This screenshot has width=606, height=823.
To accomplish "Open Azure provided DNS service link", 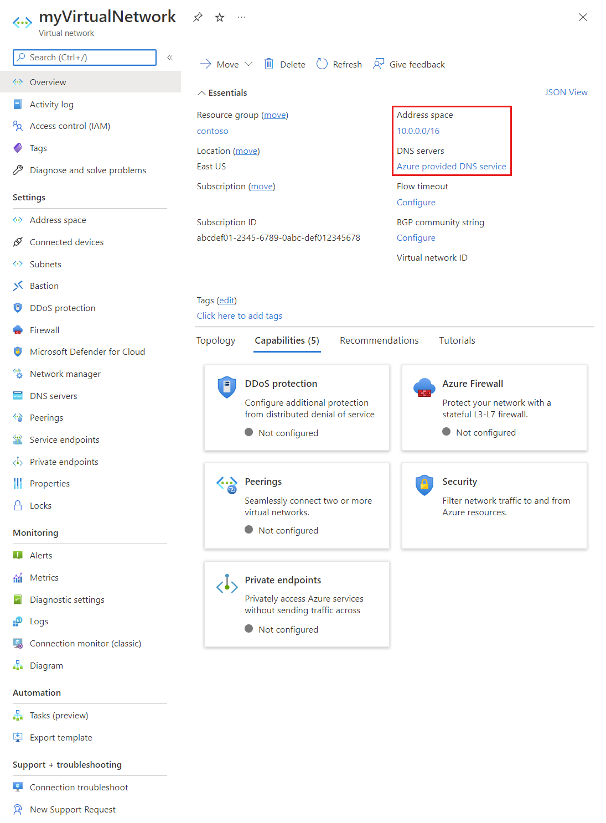I will [452, 167].
